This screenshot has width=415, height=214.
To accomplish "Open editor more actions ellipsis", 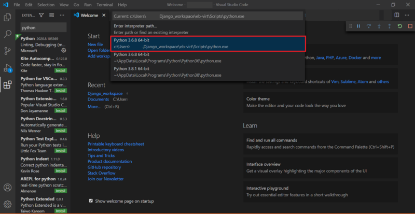I will [x=407, y=15].
